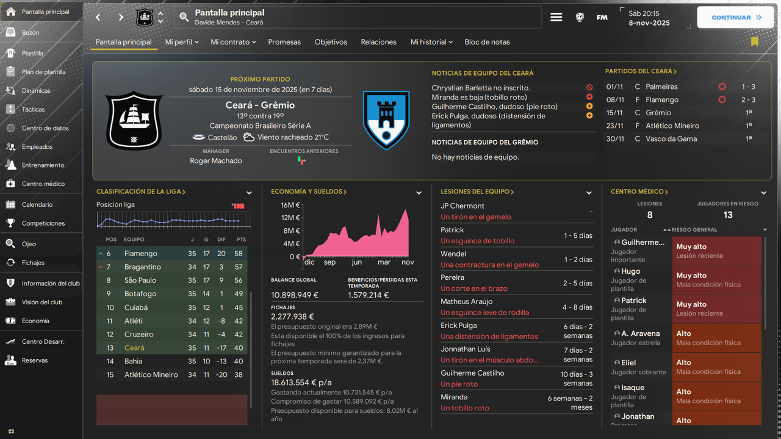Click the league position graph
Screen dimensions: 781x439
(x=173, y=220)
